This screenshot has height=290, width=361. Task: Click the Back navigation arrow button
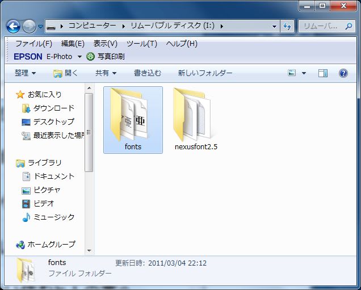click(x=13, y=26)
